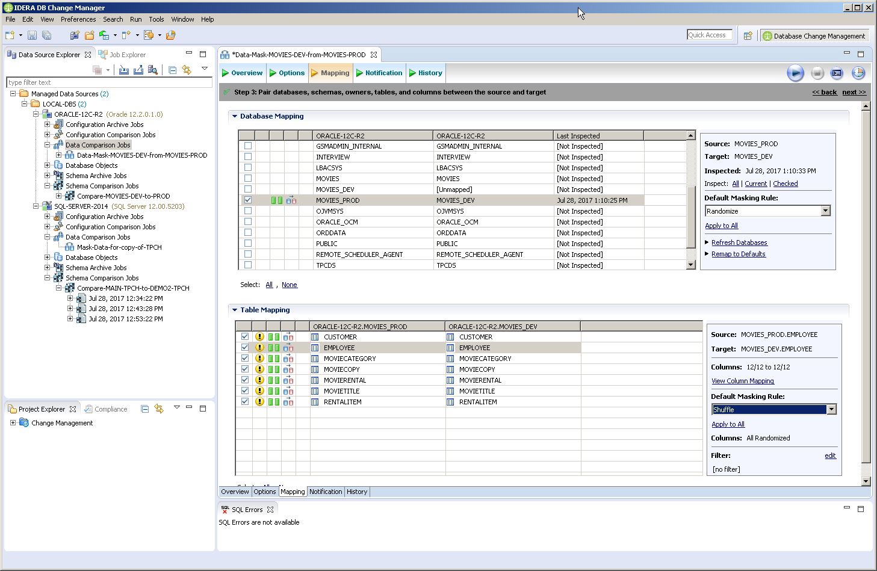Click the Remap to Defaults link
Viewport: 877px width, 571px height.
tap(739, 254)
